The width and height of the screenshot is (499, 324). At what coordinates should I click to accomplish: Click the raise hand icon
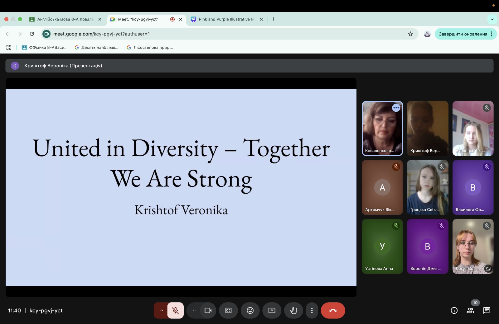tap(293, 310)
